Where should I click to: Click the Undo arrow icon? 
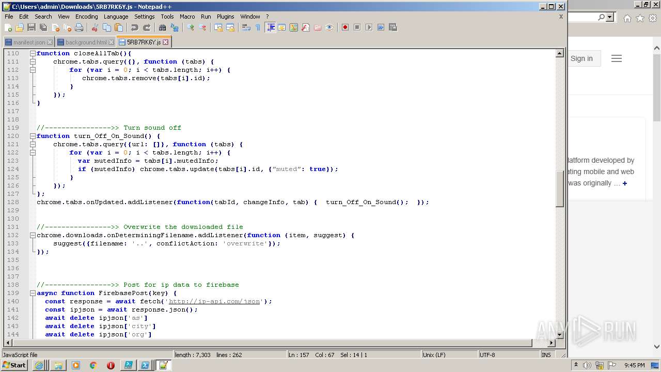[135, 27]
